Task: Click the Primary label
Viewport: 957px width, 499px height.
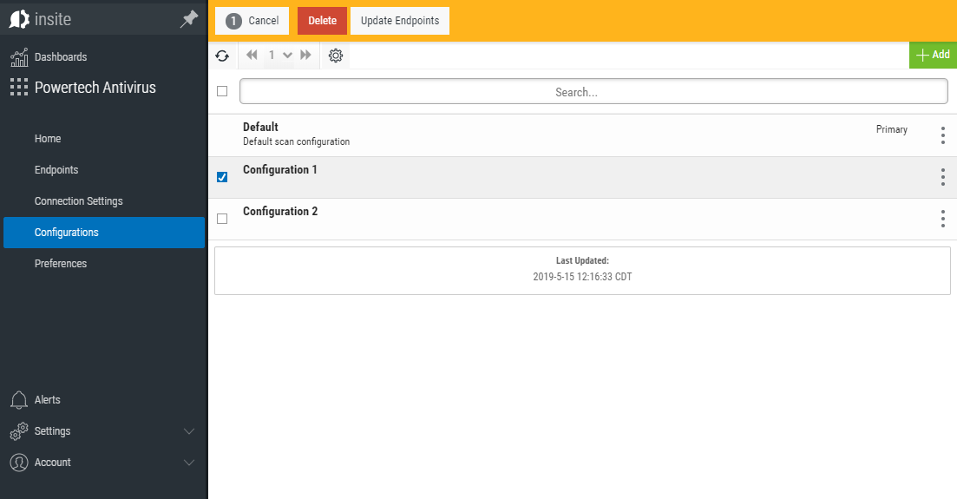Action: 892,129
